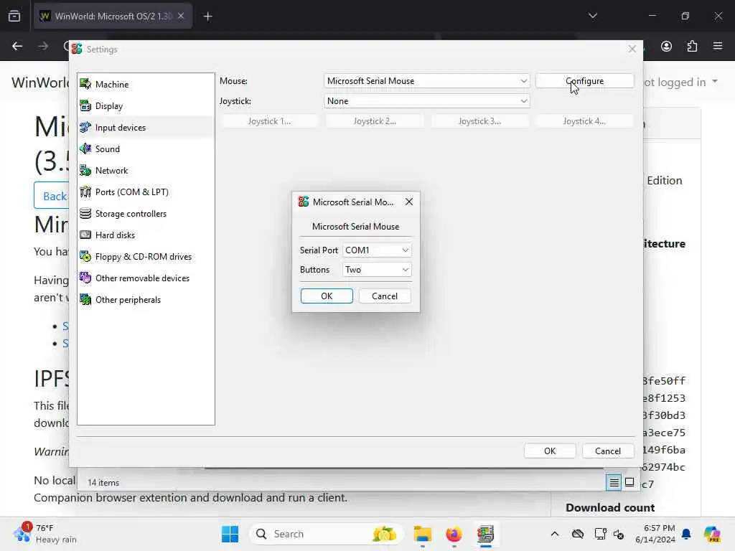The height and width of the screenshot is (551, 735).
Task: Open the browser extensions icon
Action: coord(692,46)
